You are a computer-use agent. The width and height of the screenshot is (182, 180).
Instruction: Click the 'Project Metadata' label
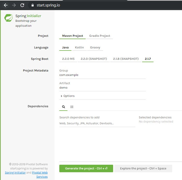pos(36,70)
